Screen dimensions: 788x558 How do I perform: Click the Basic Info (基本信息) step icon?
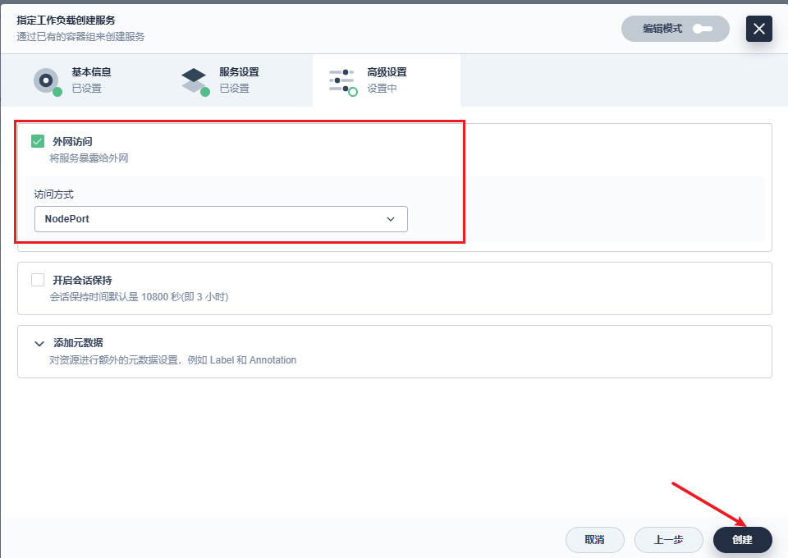pos(47,80)
